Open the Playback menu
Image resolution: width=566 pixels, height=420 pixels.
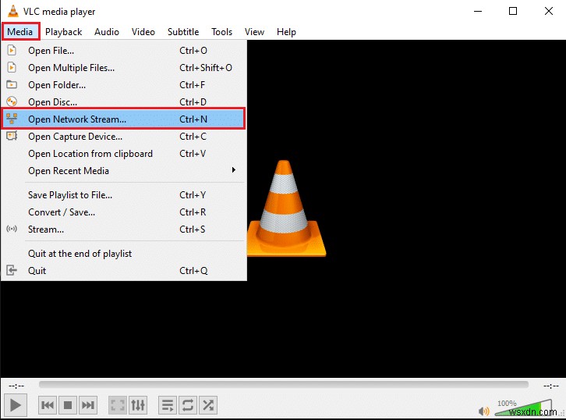tap(63, 32)
